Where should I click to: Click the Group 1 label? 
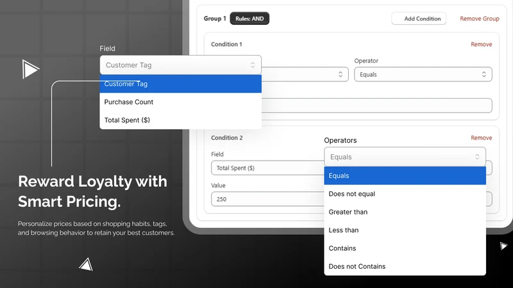pos(215,19)
